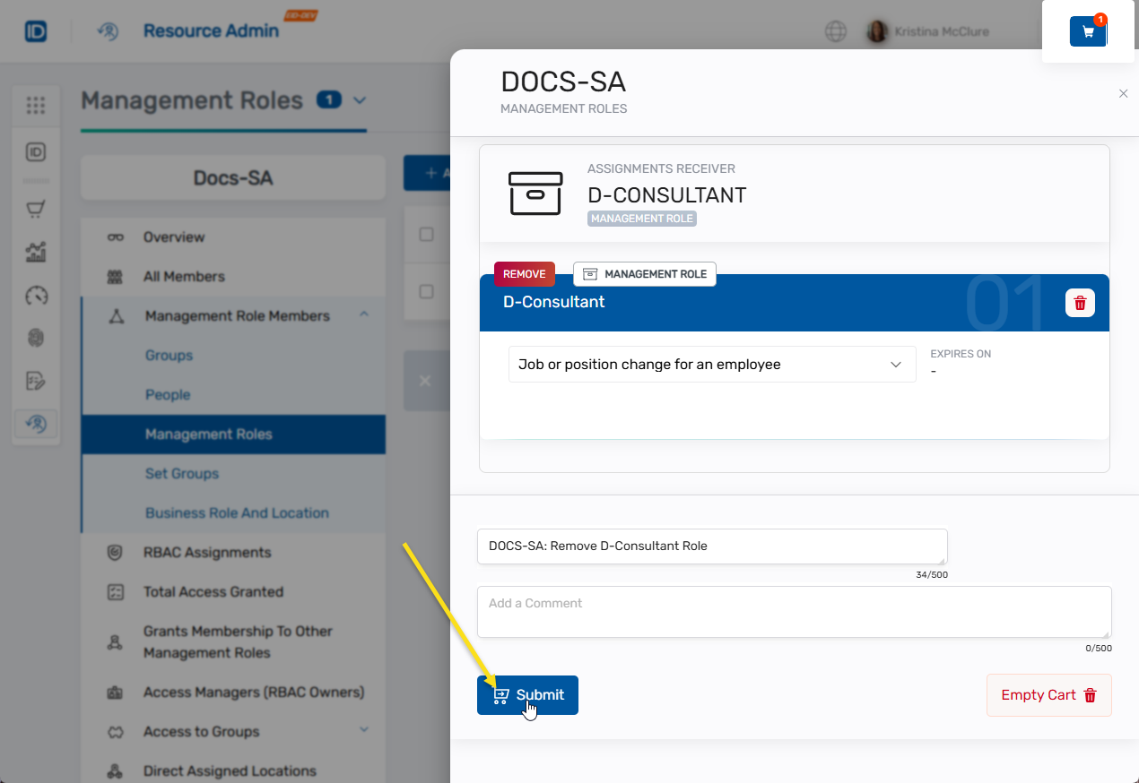Select Overview in the side menu

[174, 237]
